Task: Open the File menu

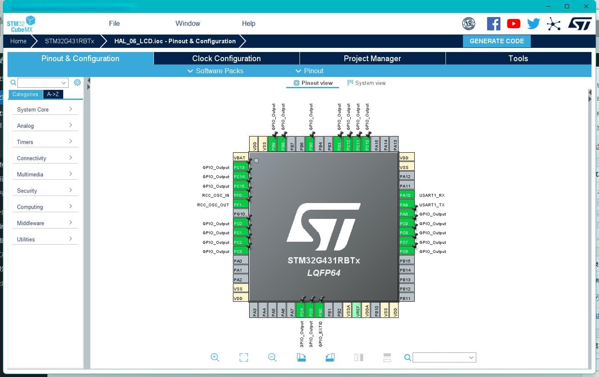Action: click(114, 23)
